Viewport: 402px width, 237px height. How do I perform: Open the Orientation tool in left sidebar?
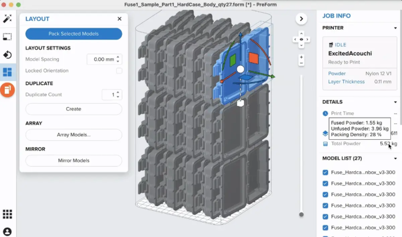tap(8, 55)
